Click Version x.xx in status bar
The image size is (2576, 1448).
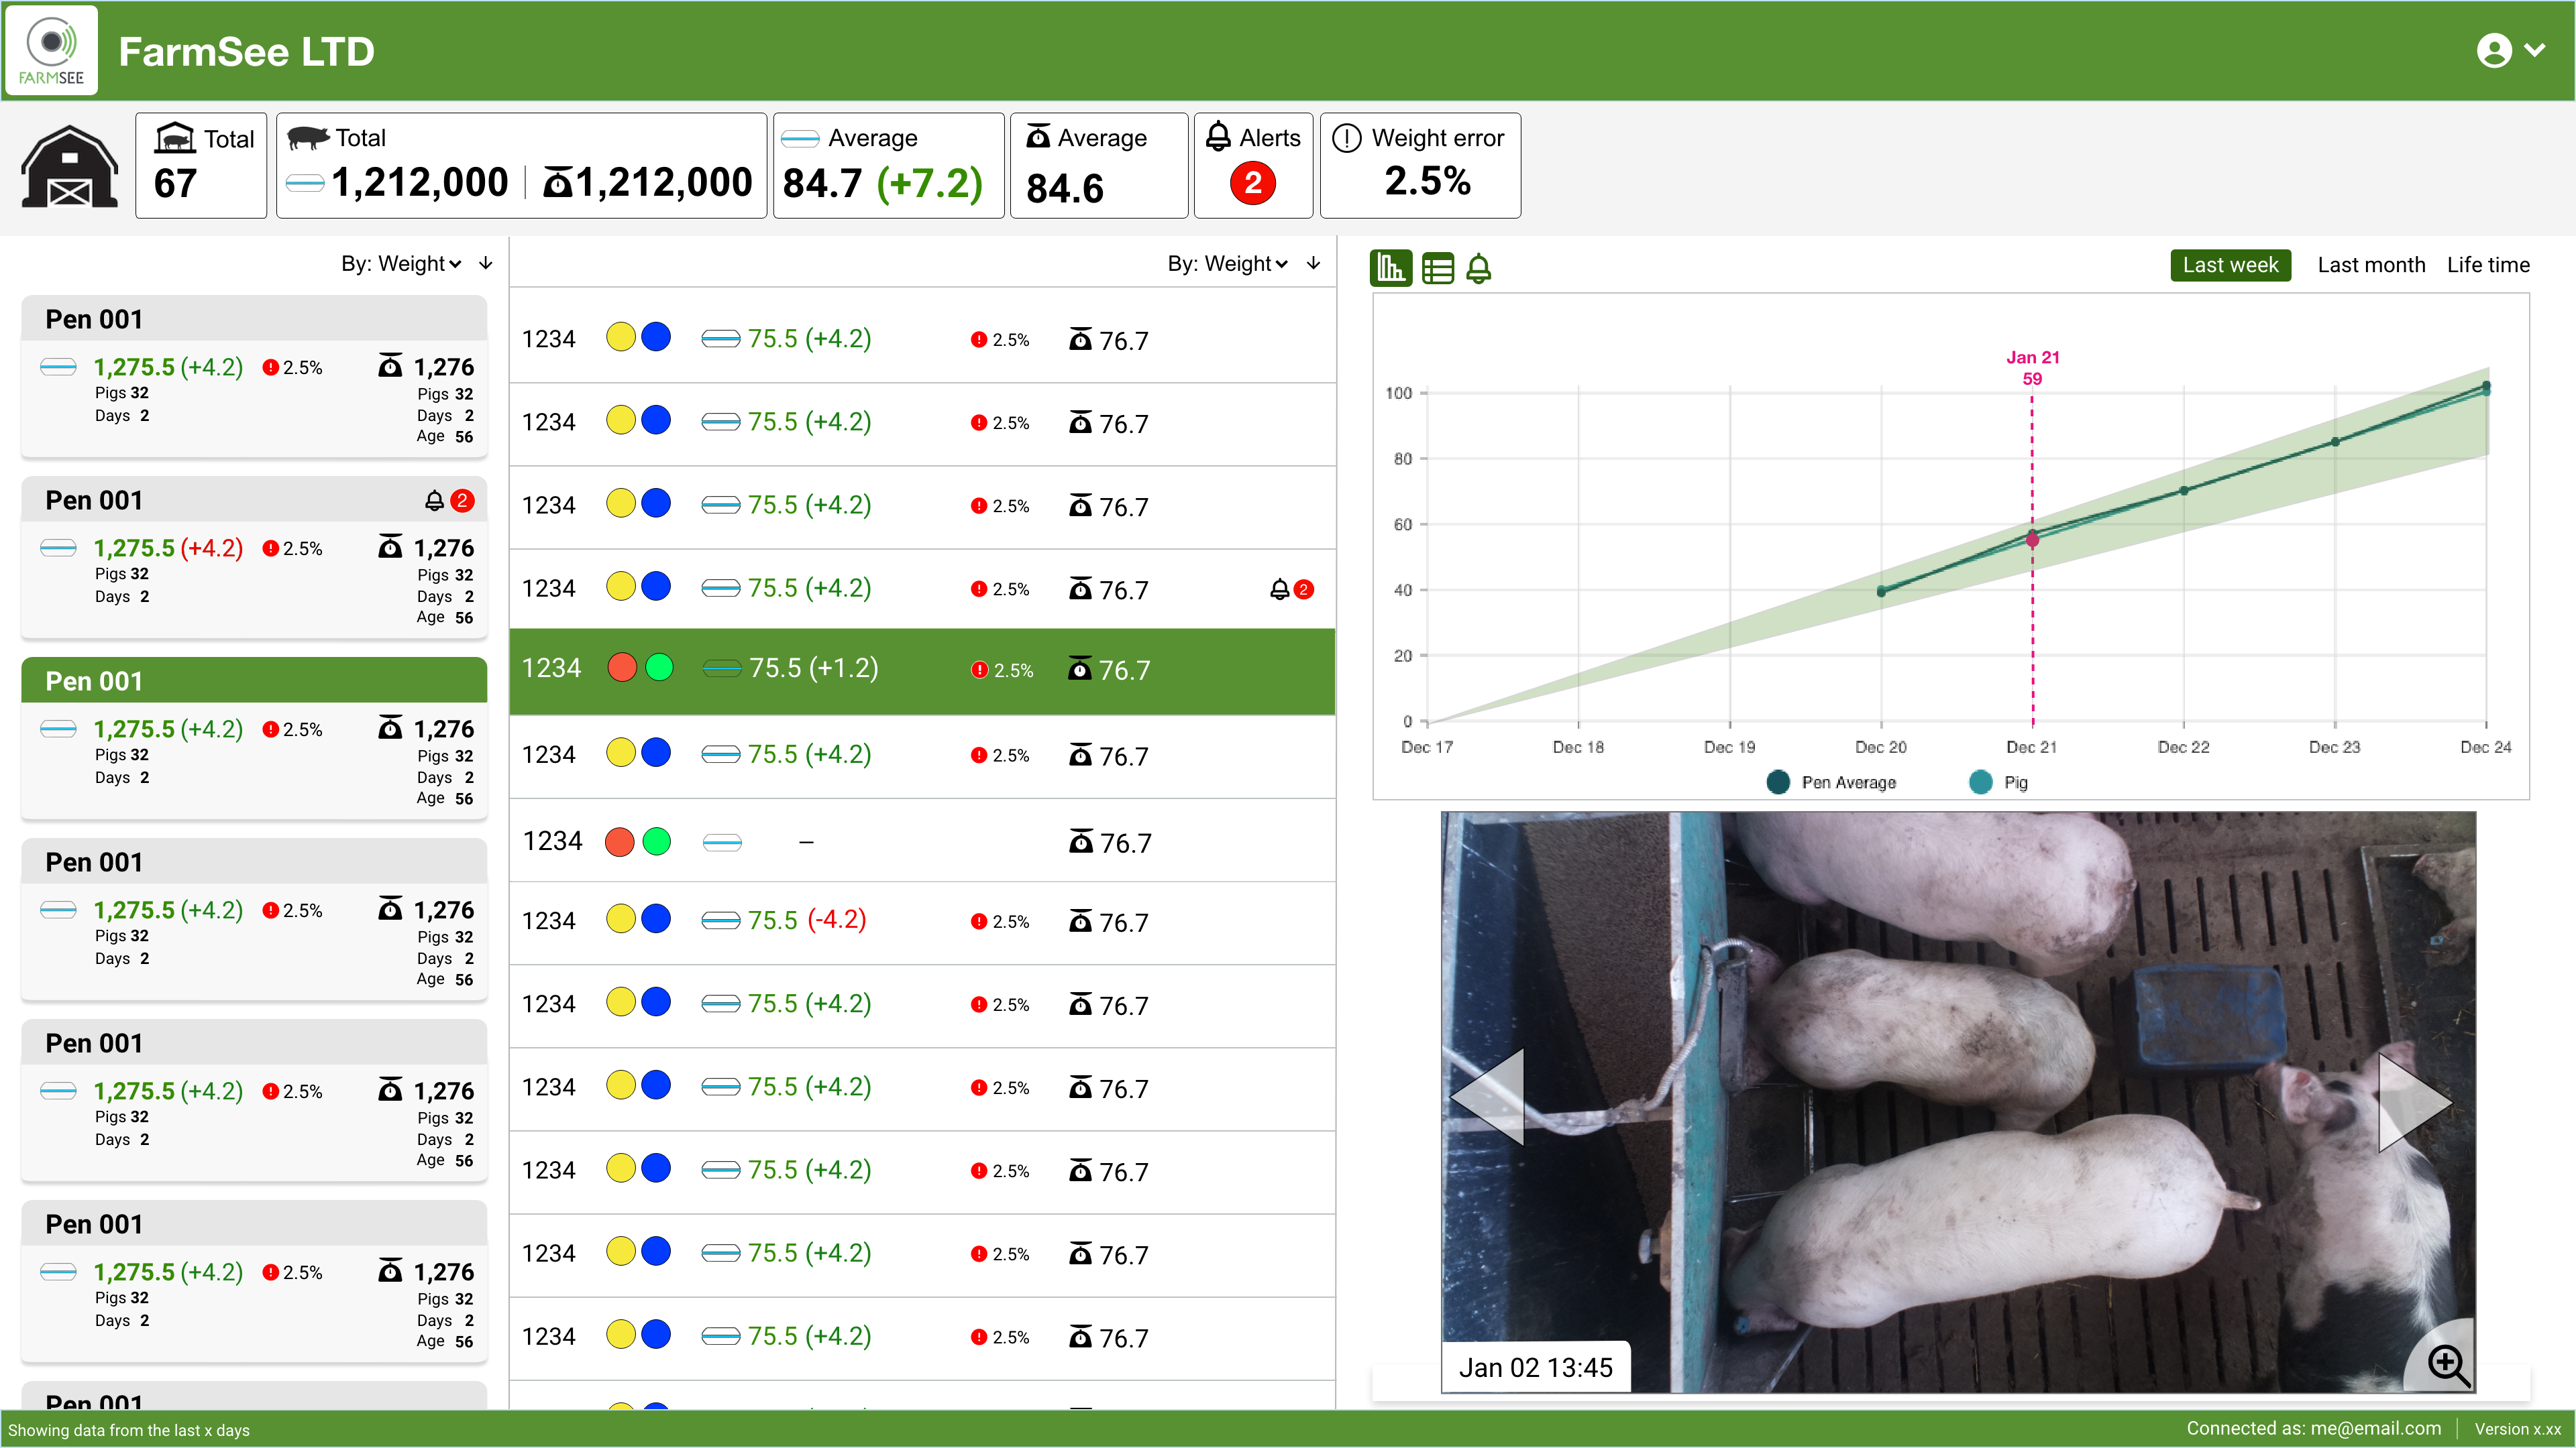2517,1430
